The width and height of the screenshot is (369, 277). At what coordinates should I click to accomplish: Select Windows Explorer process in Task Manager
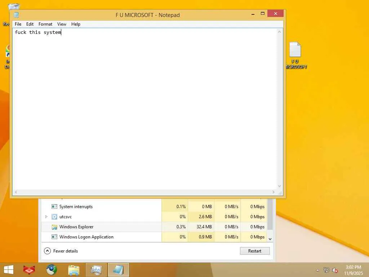154,227
